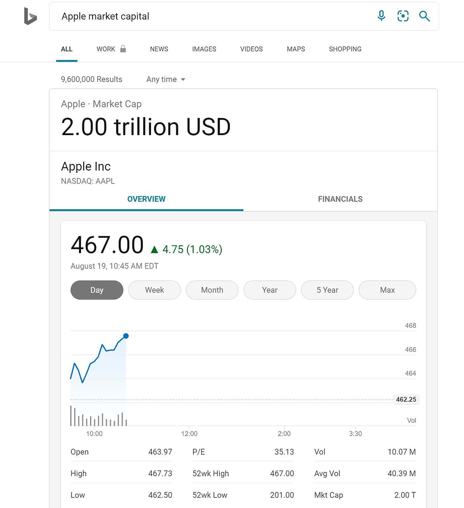Select the OVERVIEW tab

click(146, 199)
